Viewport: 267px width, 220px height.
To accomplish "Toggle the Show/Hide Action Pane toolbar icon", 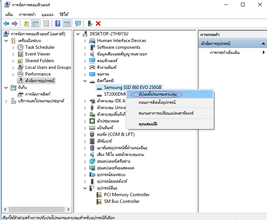I will [x=67, y=23].
